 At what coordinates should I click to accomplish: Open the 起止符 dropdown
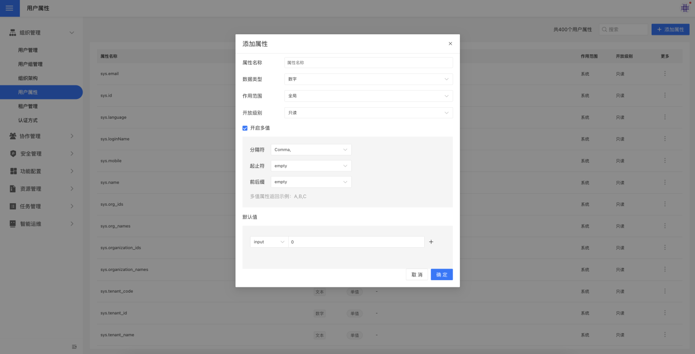coord(311,166)
